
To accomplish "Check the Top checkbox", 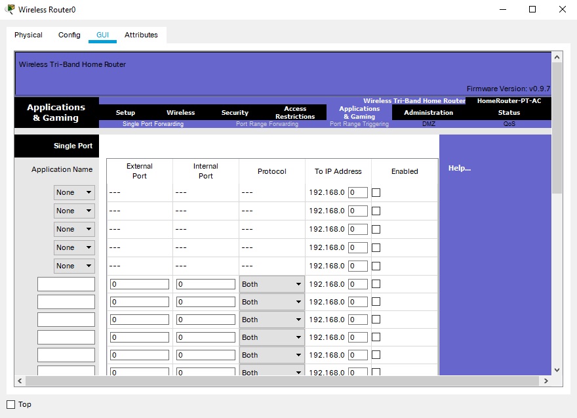I will [x=10, y=404].
